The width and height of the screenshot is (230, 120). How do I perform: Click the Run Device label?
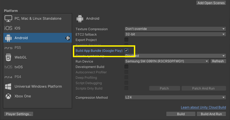tap(84, 61)
